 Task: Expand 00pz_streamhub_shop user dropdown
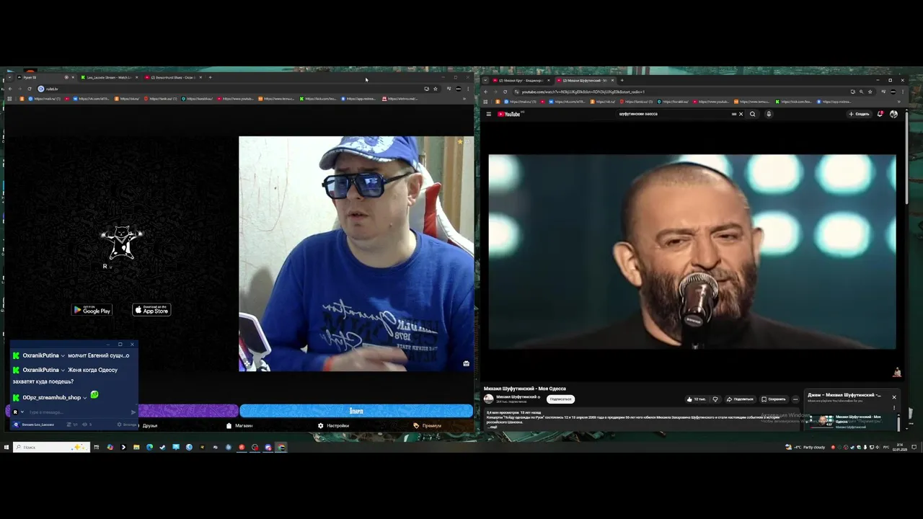(x=84, y=397)
